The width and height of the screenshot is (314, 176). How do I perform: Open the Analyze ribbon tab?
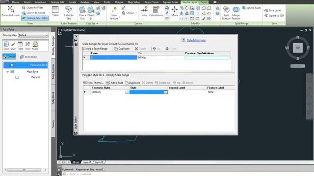[85, 2]
